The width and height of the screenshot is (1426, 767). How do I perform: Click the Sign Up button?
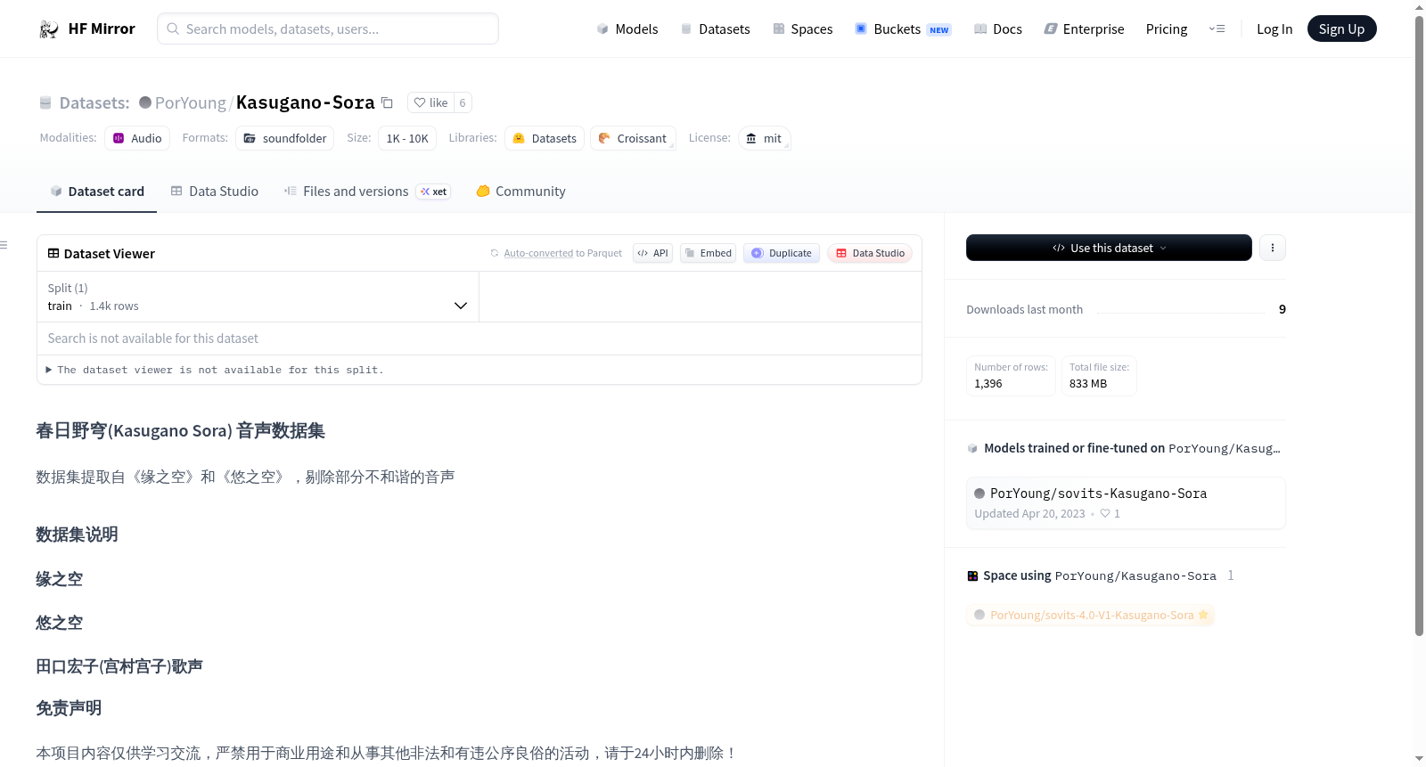(x=1341, y=29)
